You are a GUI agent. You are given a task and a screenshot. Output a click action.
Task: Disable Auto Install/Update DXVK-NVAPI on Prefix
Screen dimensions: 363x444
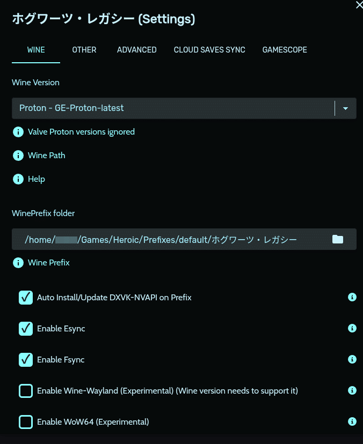[x=26, y=297]
